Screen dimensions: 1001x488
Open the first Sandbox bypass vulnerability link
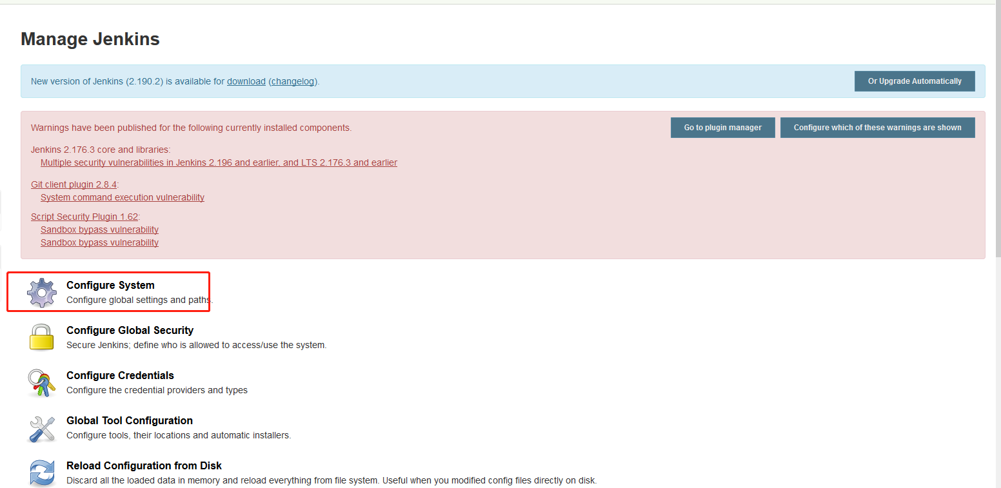click(x=99, y=229)
